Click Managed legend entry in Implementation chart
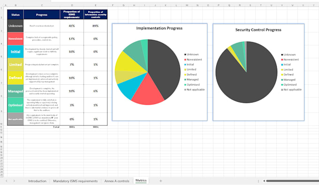This screenshot has width=319, height=185. pos(191,80)
